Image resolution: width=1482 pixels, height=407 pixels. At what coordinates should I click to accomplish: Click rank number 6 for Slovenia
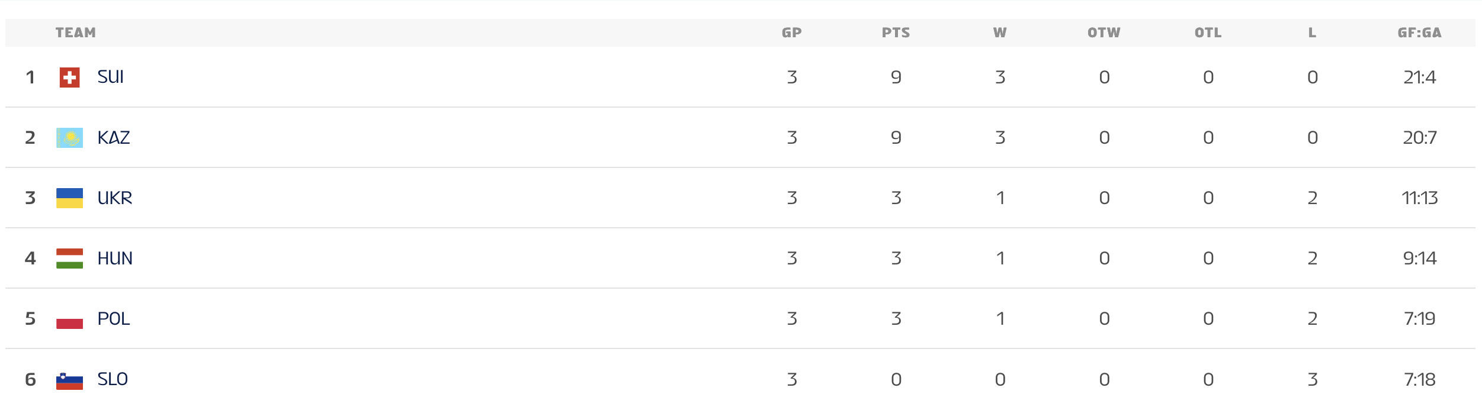(30, 380)
